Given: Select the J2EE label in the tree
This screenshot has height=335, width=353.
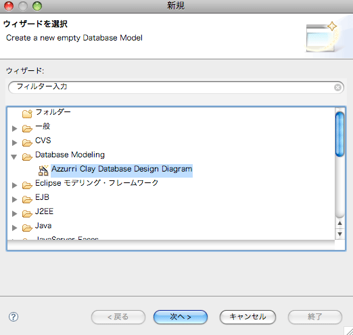Looking at the screenshot, I should (44, 211).
